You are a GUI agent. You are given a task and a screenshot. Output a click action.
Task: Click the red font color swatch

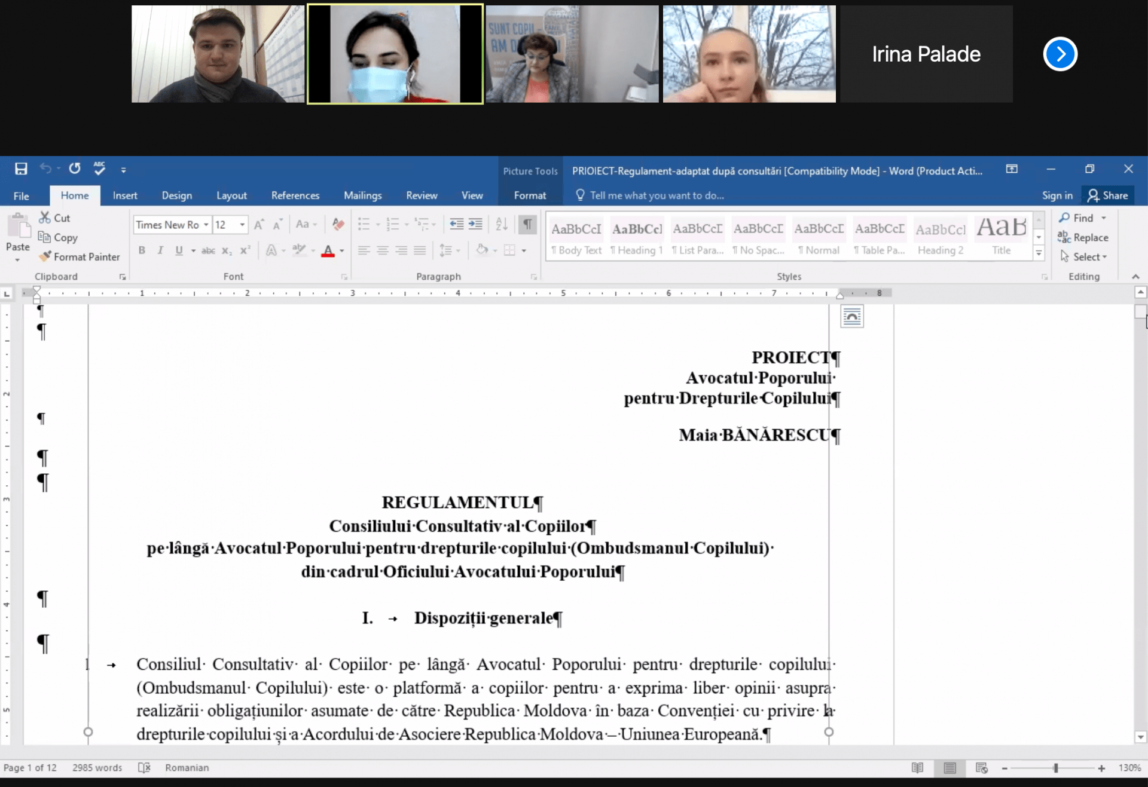328,250
